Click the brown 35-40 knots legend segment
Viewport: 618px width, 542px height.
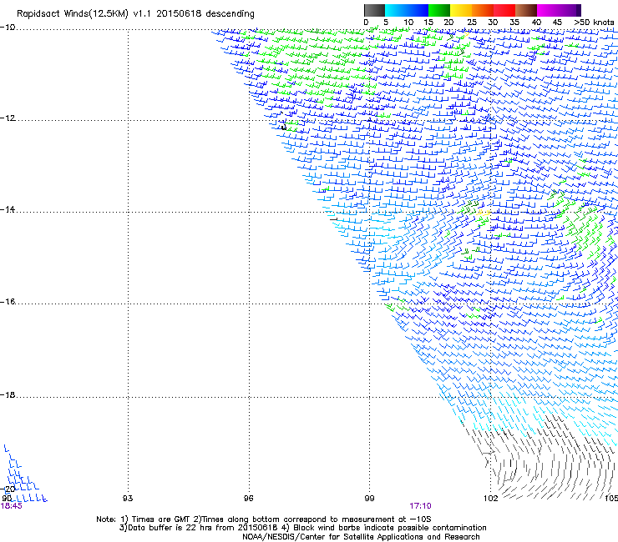coord(526,10)
